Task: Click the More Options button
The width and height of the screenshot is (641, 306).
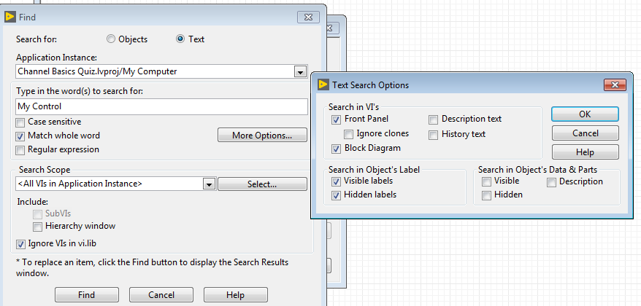Action: coord(262,135)
